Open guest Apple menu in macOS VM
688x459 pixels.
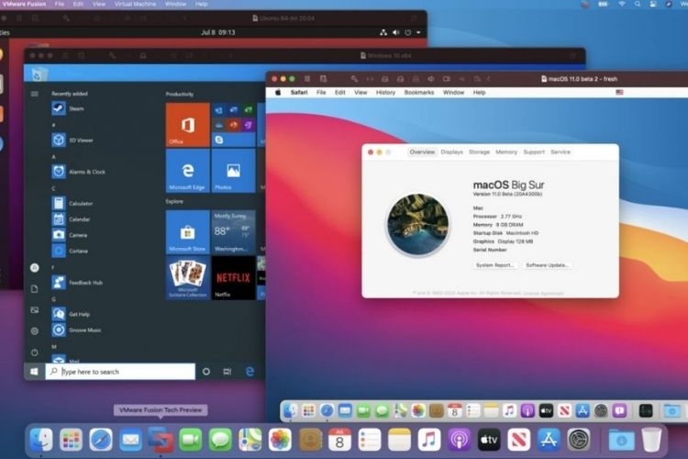point(278,92)
